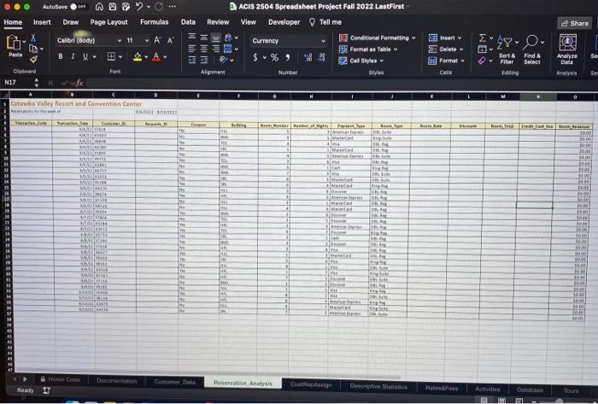Screen dimensions: 598x404
Task: Toggle Underline formatting
Action: pos(85,56)
